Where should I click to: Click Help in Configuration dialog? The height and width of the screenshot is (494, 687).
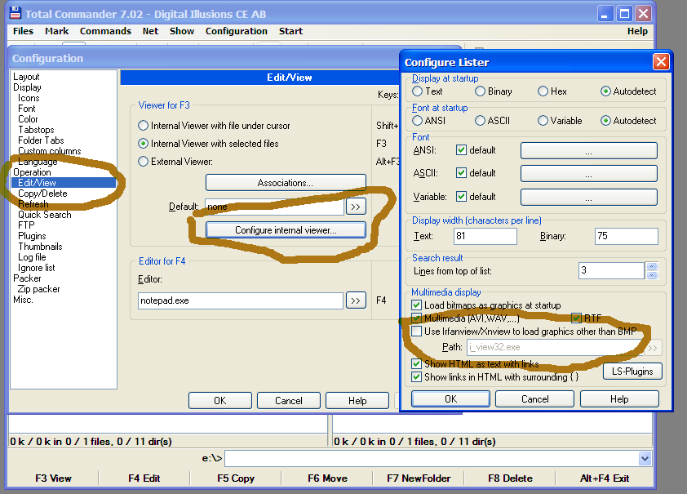[357, 401]
